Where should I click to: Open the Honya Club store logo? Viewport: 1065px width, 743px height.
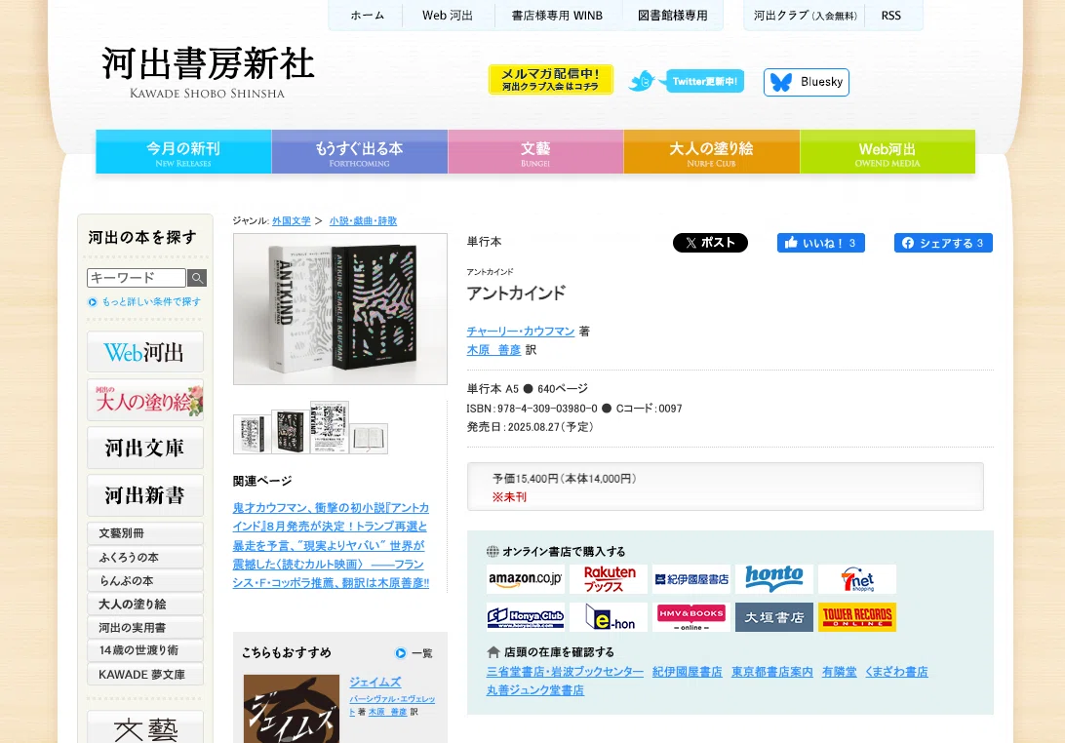pyautogui.click(x=525, y=616)
